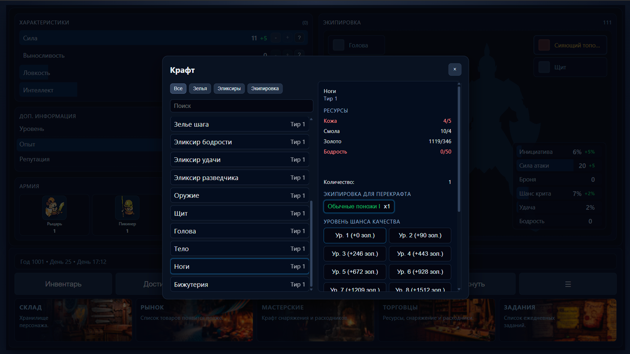Select the Пикинер unit portrait
The height and width of the screenshot is (354, 630).
pyautogui.click(x=127, y=208)
